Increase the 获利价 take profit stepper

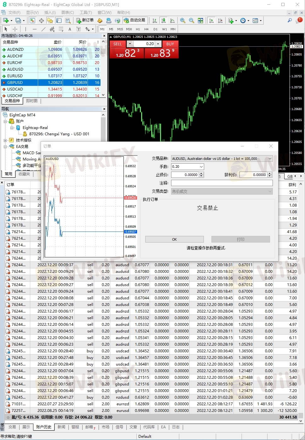[x=269, y=173]
